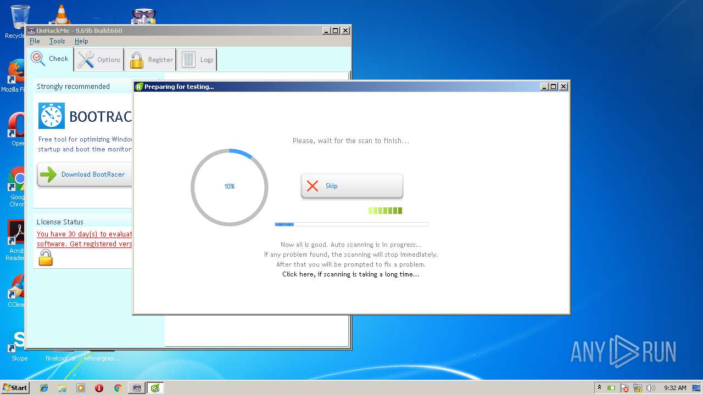Image resolution: width=703 pixels, height=395 pixels.
Task: Open the media player taskbar icon
Action: [x=81, y=388]
